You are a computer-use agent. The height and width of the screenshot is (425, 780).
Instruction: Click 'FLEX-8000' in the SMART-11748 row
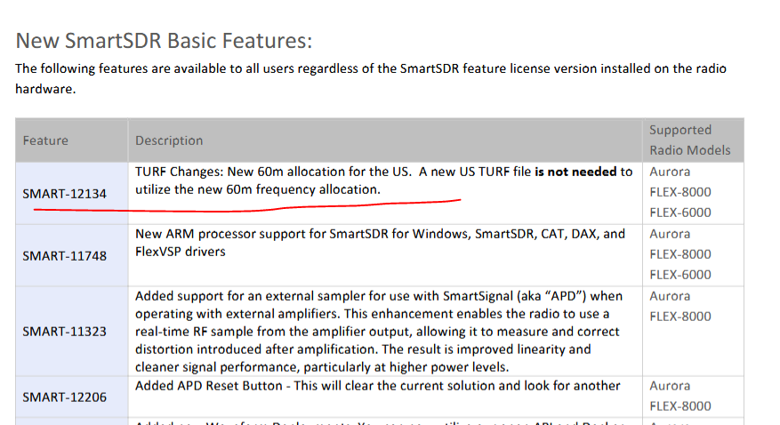pos(680,254)
